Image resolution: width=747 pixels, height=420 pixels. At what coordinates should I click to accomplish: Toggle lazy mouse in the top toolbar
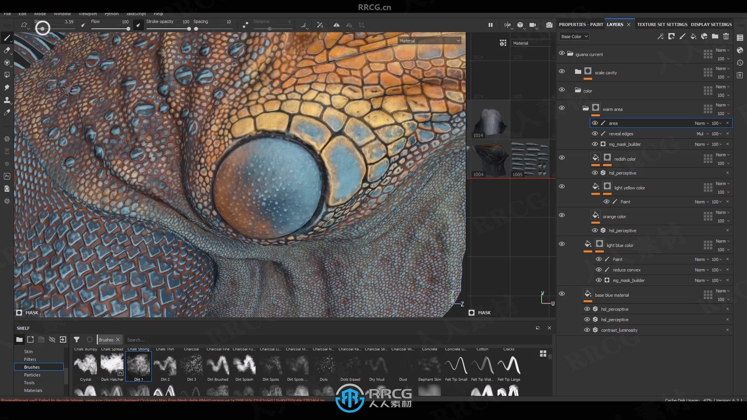[x=245, y=25]
